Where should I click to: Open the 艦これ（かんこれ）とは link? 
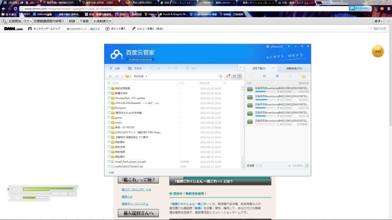click(x=136, y=189)
